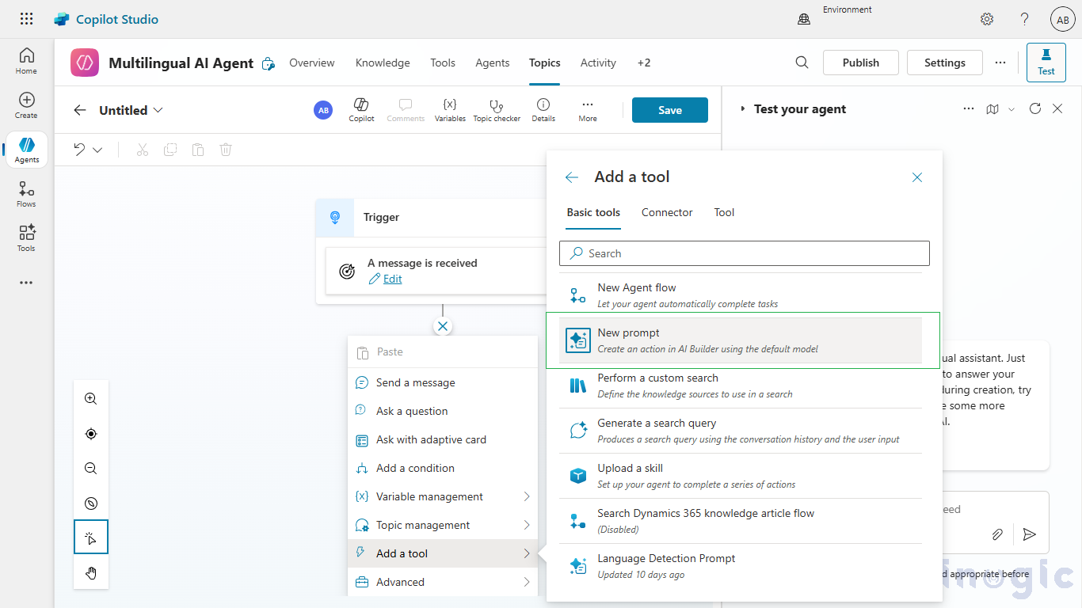Screen dimensions: 1082x608
Task: Open the app launcher waffle grid
Action: tap(26, 19)
